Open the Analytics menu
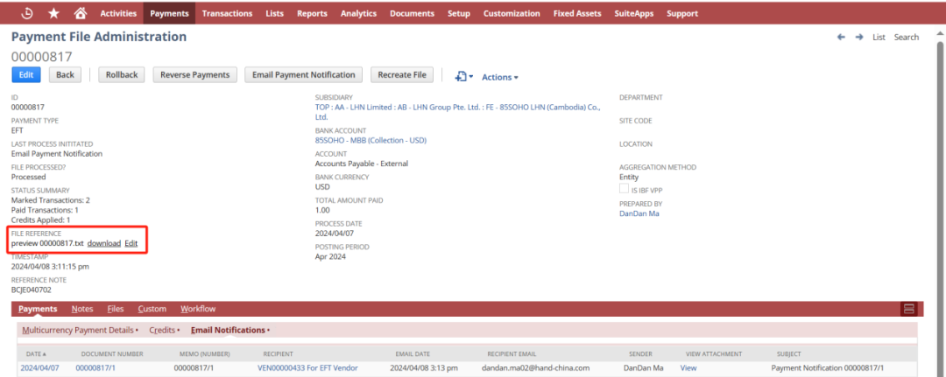The height and width of the screenshot is (377, 946). 358,13
